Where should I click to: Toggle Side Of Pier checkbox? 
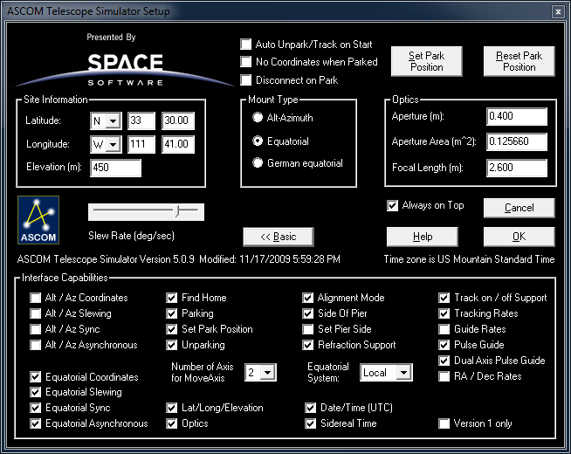coord(307,313)
